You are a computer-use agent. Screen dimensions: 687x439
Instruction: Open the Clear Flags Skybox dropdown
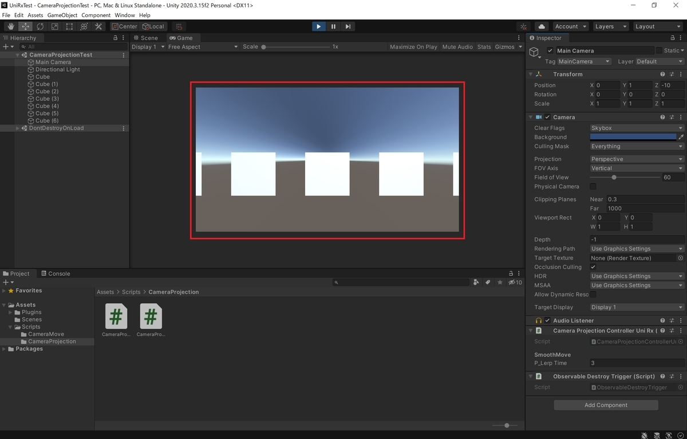(637, 128)
